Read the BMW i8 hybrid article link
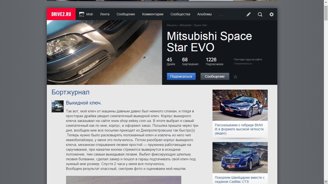 [239, 129]
